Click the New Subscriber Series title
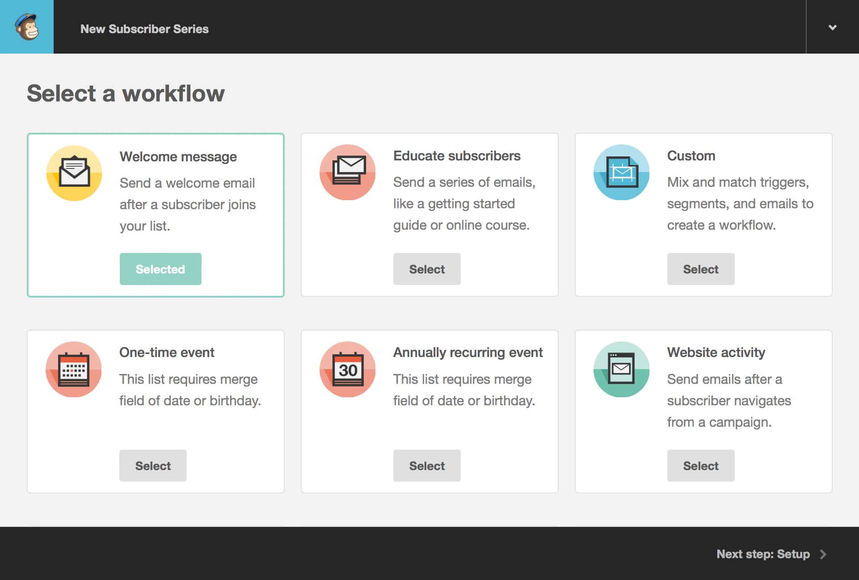 [144, 29]
